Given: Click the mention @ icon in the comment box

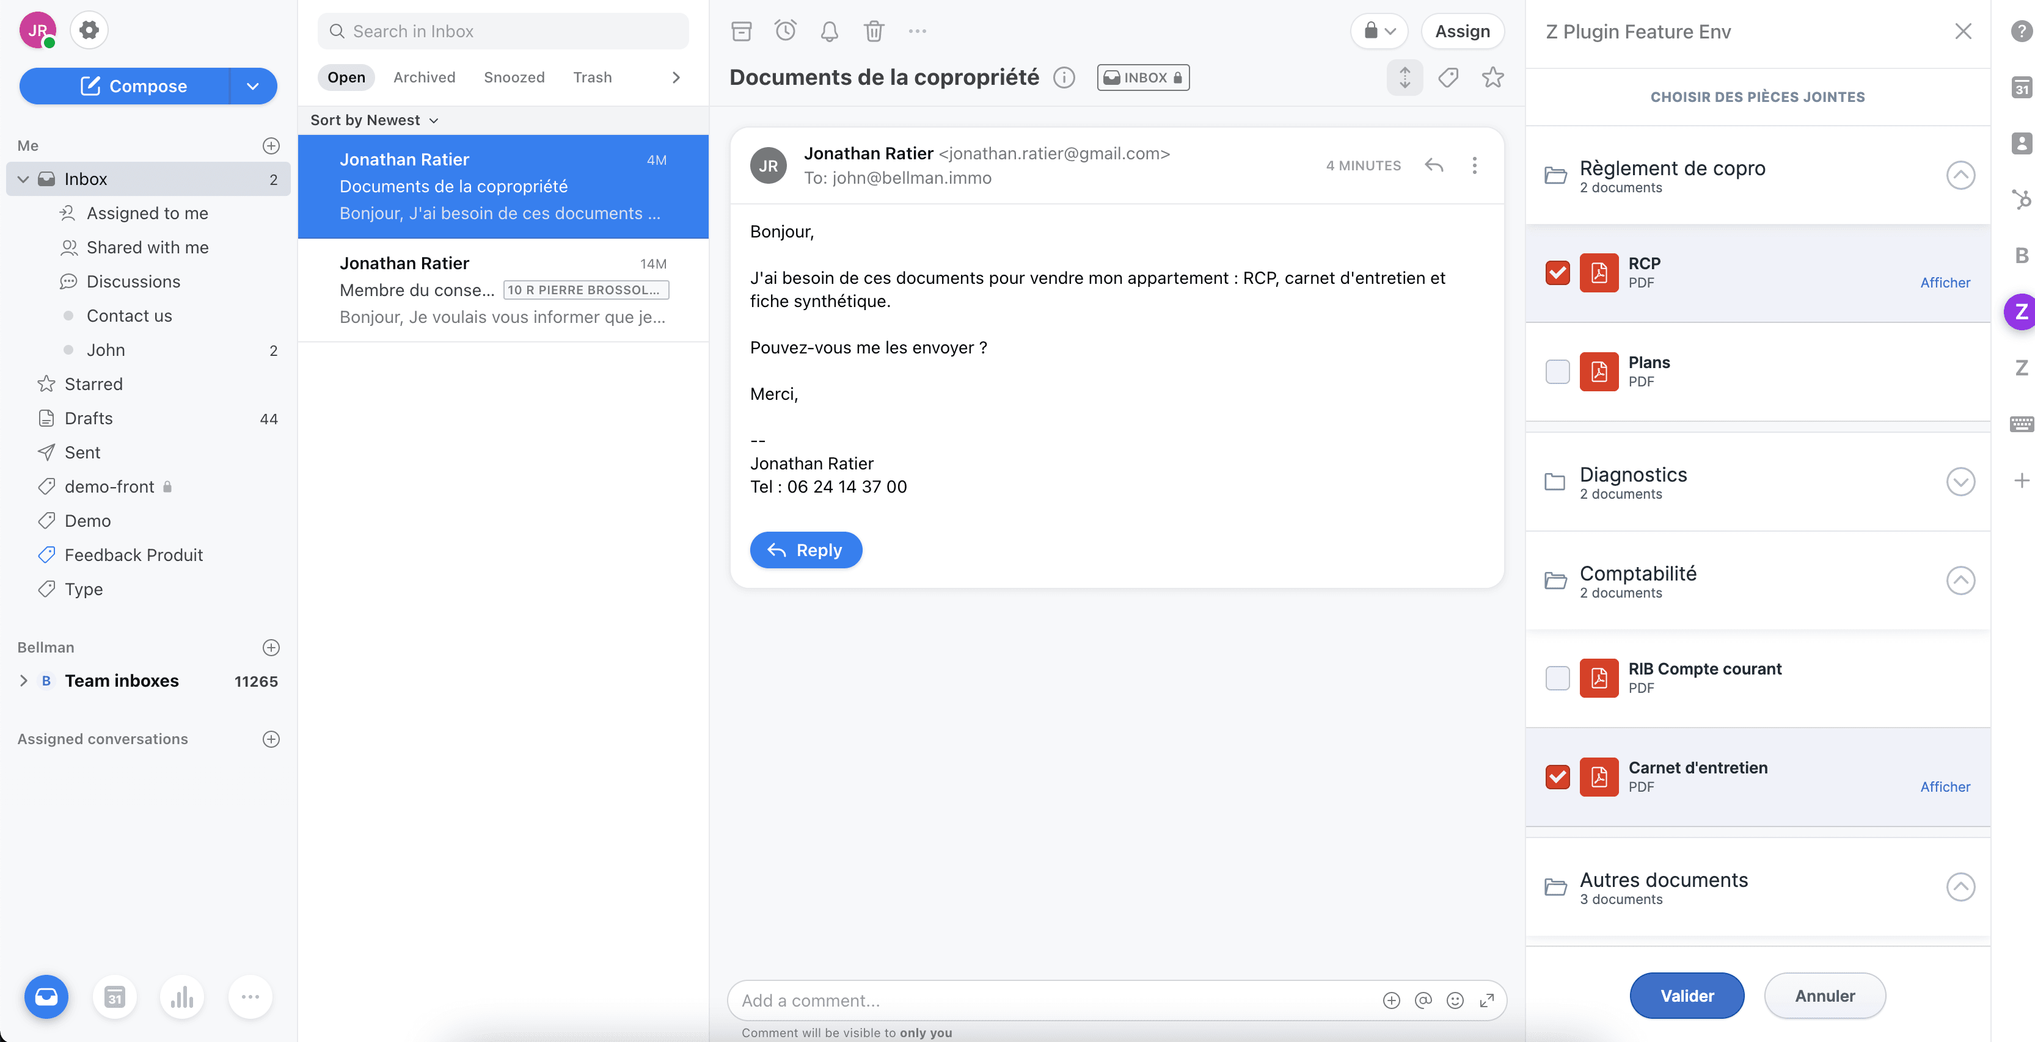Looking at the screenshot, I should click(1423, 1000).
